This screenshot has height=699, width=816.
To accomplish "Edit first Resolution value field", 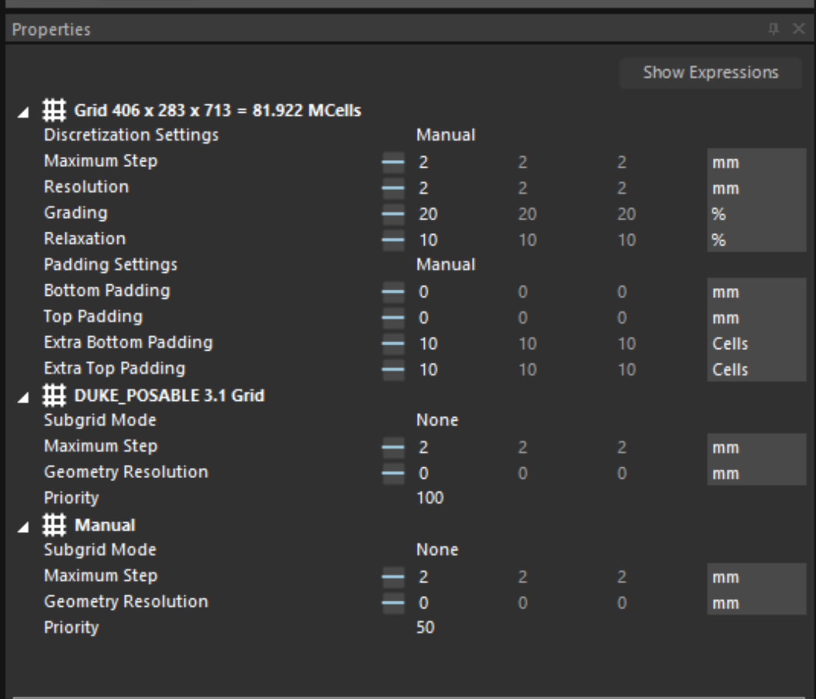I will point(424,188).
